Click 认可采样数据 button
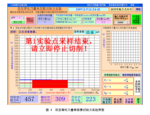The height and width of the screenshot is (115, 150). [x=129, y=101]
